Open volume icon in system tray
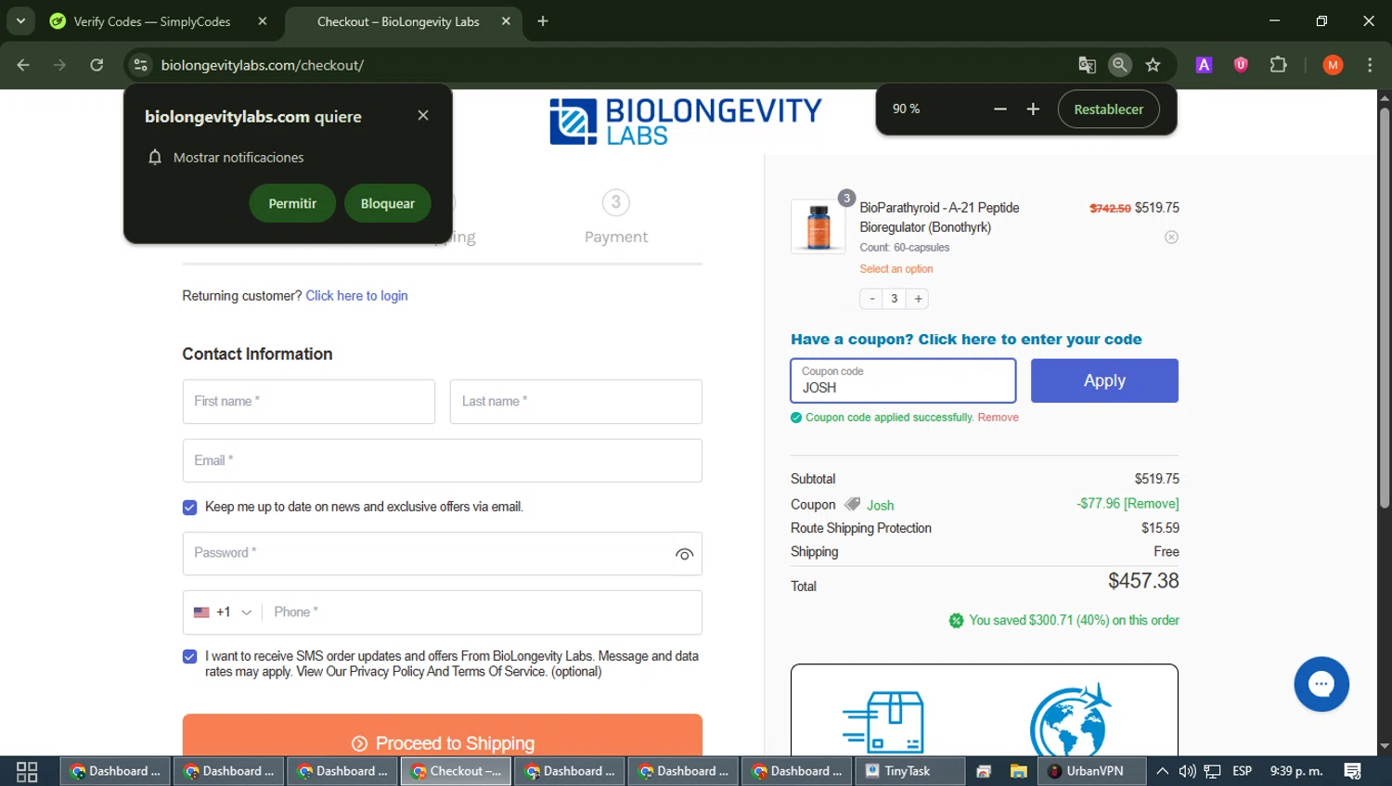Viewport: 1392px width, 786px height. point(1187,771)
